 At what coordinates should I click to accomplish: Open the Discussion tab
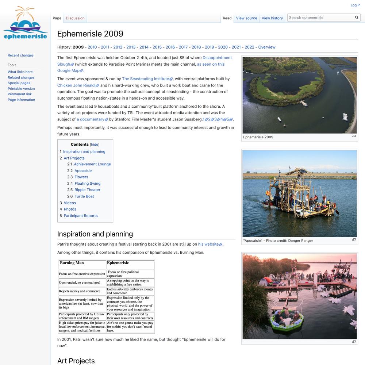tap(75, 18)
